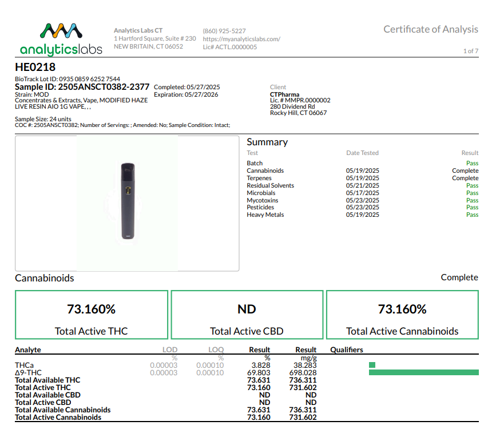The width and height of the screenshot is (488, 433).
Task: Click the vape pen product image
Action: click(x=127, y=201)
